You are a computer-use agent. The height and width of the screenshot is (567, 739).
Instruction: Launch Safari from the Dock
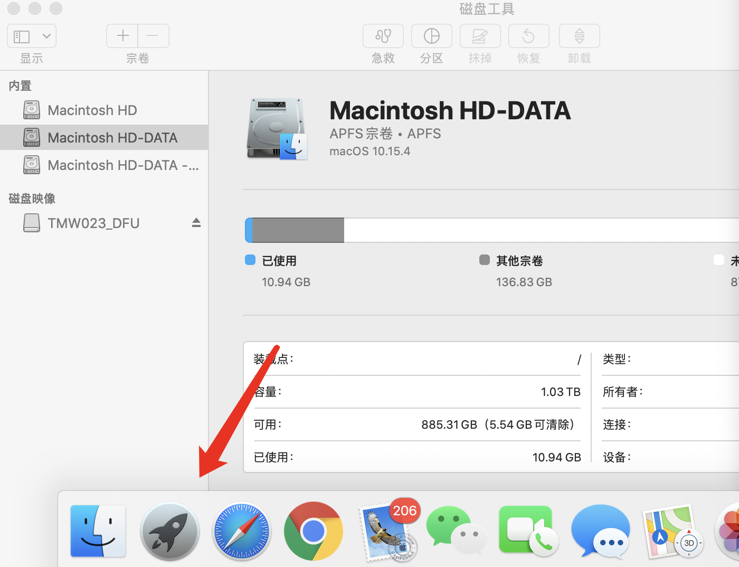click(242, 531)
